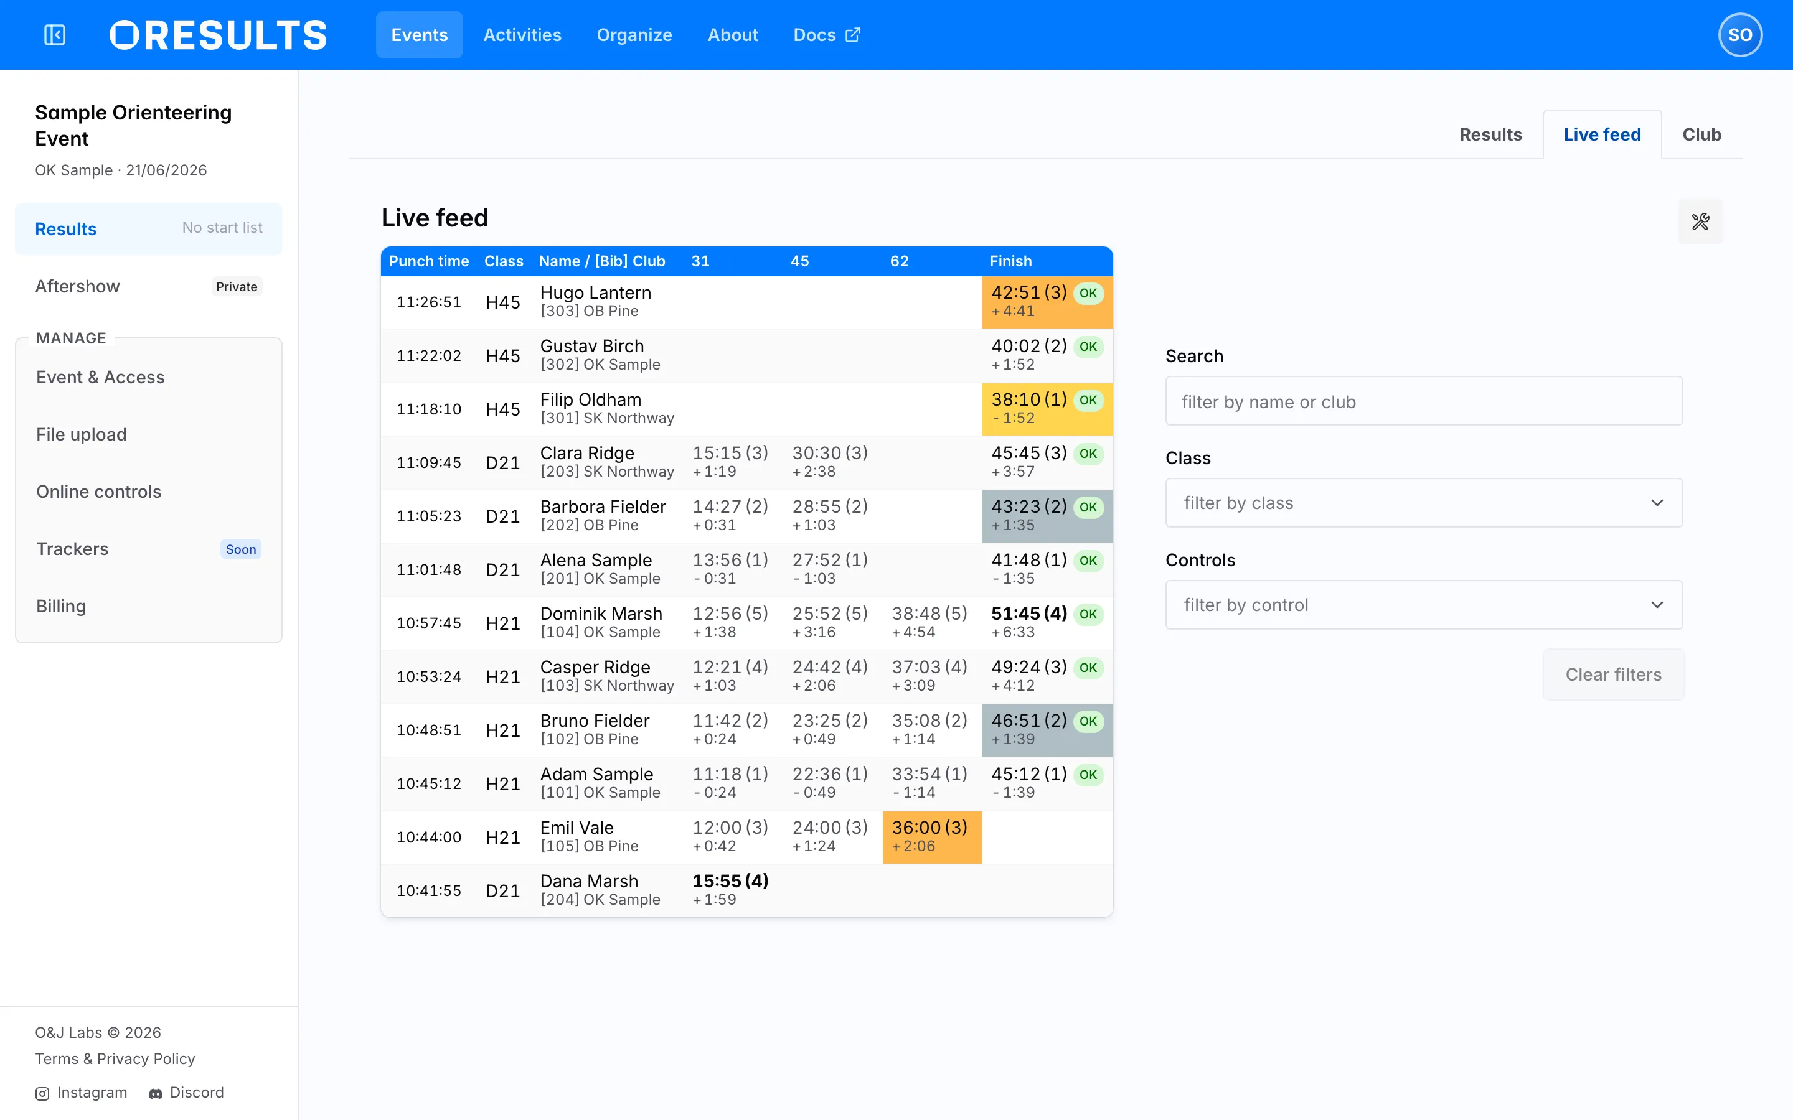Open the filter by control dropdown
This screenshot has width=1793, height=1120.
point(1423,605)
